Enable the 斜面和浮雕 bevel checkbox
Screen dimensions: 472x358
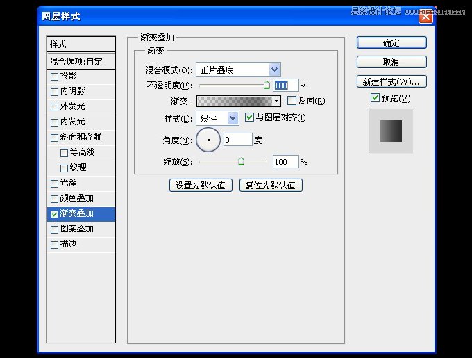pyautogui.click(x=54, y=138)
